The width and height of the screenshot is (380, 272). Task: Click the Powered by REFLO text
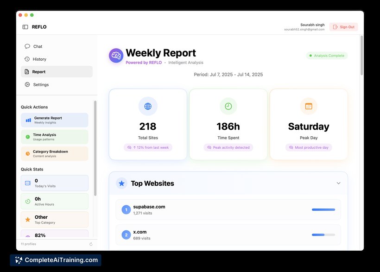pyautogui.click(x=144, y=63)
